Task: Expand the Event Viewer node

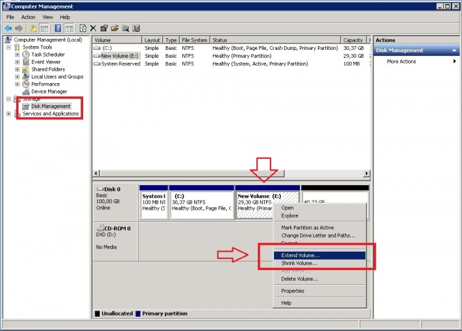Action: coord(17,62)
